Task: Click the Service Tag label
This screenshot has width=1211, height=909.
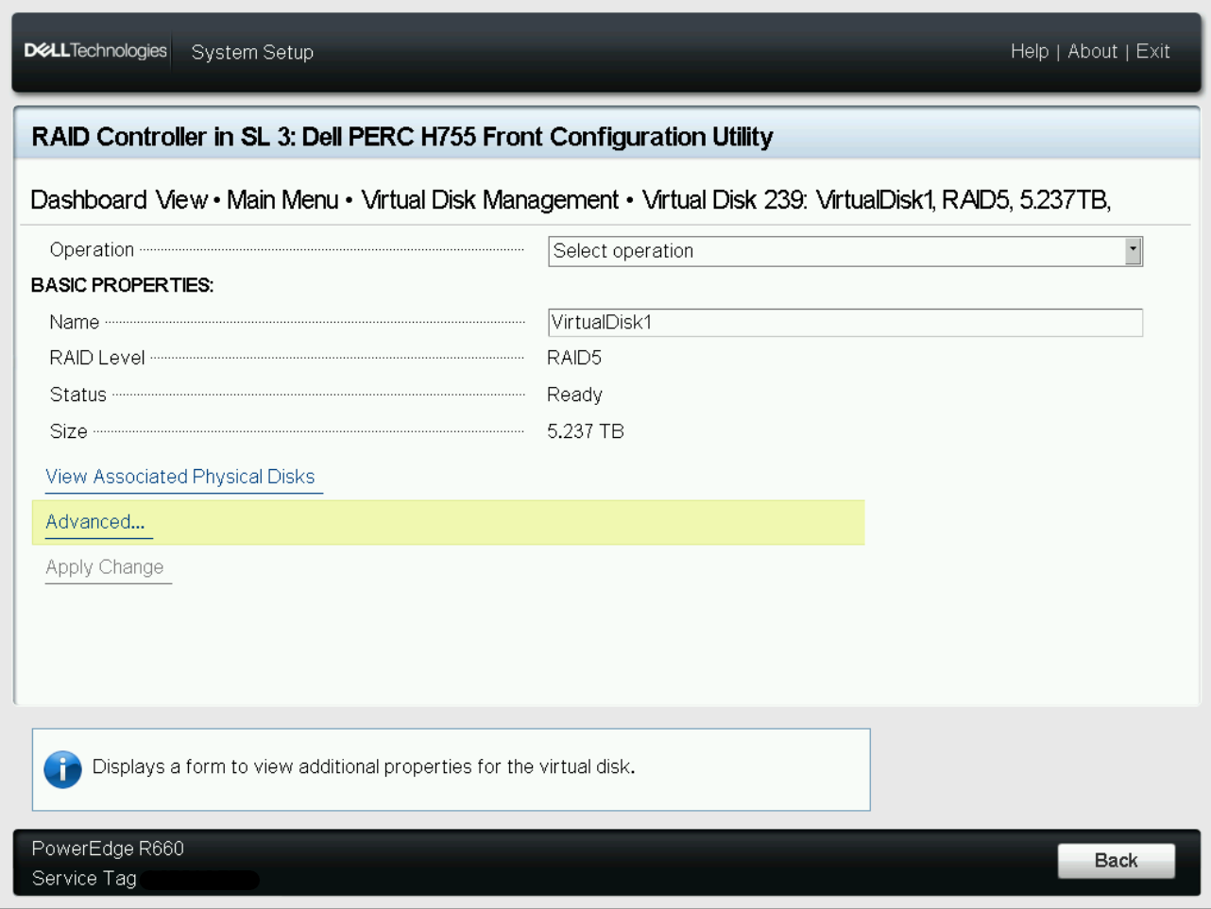Action: click(x=84, y=879)
